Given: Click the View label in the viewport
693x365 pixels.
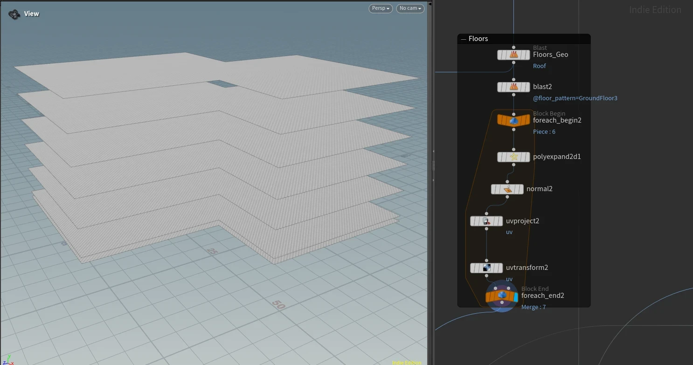Looking at the screenshot, I should (32, 14).
